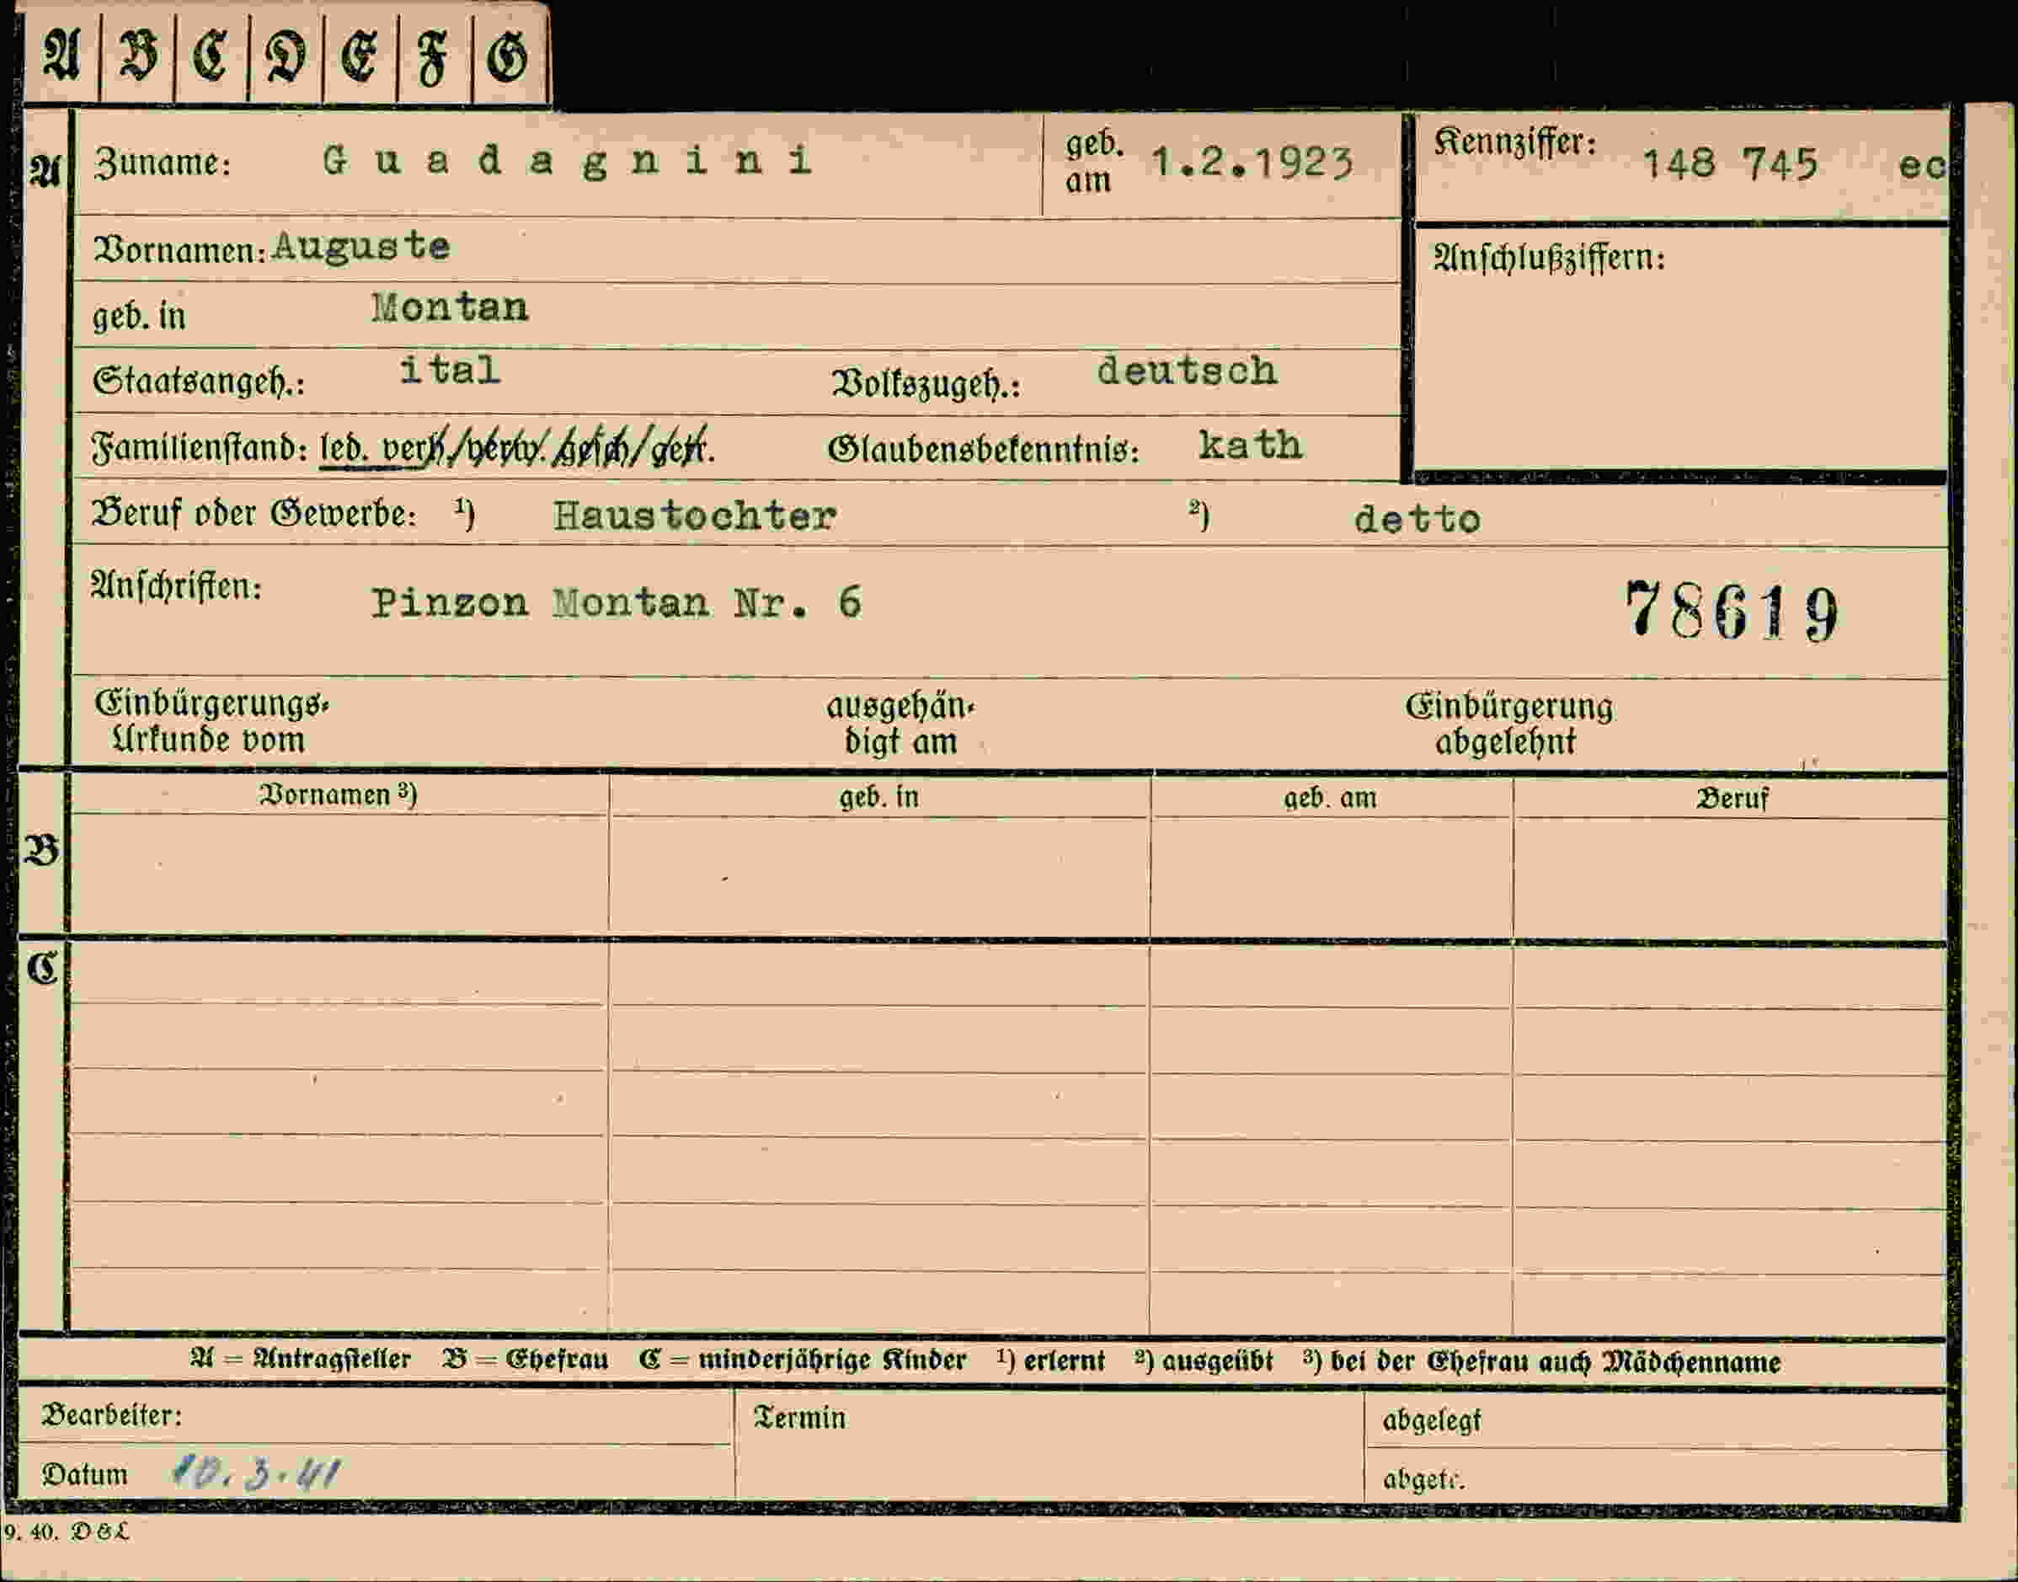Click legend 'A = Antragsteller'
This screenshot has width=2018, height=1582.
point(300,1359)
